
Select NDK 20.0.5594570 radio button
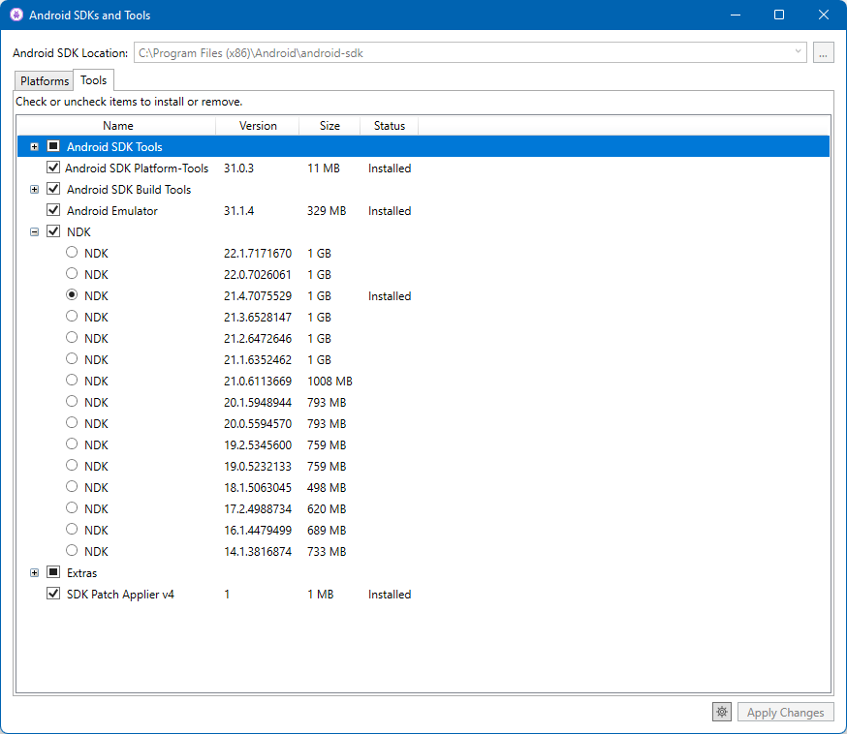[x=72, y=422]
